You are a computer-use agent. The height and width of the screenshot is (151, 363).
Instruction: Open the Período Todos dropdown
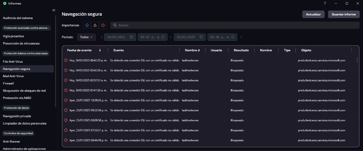tap(87, 37)
